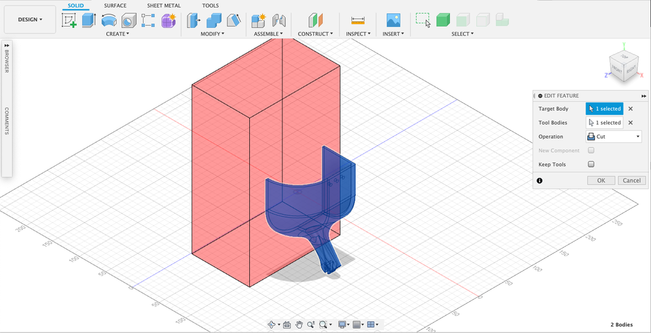Open the COMMENTS side panel
The image size is (651, 333).
click(6, 121)
